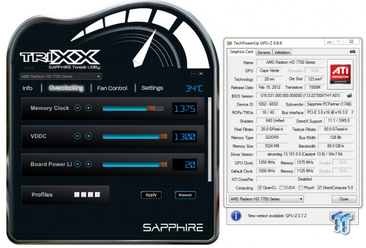The image size is (366, 248).
Task: Click the GPU-Z Name field
Action: [290, 63]
